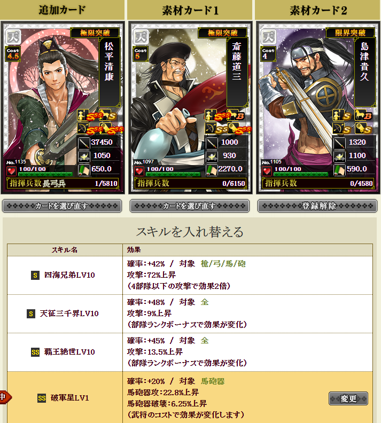This screenshot has width=381, height=423.
Task: Click the Cost 4 badge on 島津貴久 card
Action: 268,54
